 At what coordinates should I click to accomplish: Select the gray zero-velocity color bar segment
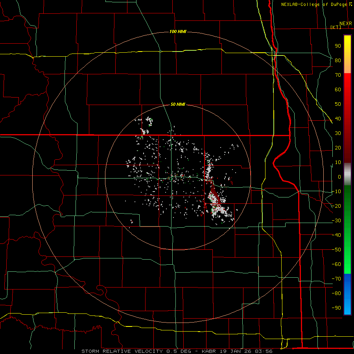(x=347, y=174)
